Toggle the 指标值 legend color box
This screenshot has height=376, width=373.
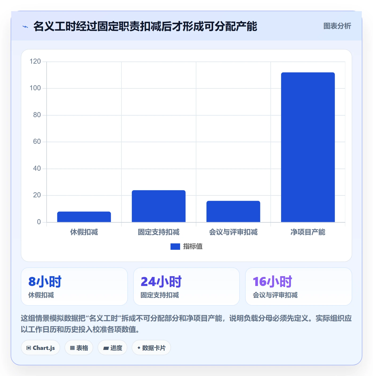coord(175,247)
